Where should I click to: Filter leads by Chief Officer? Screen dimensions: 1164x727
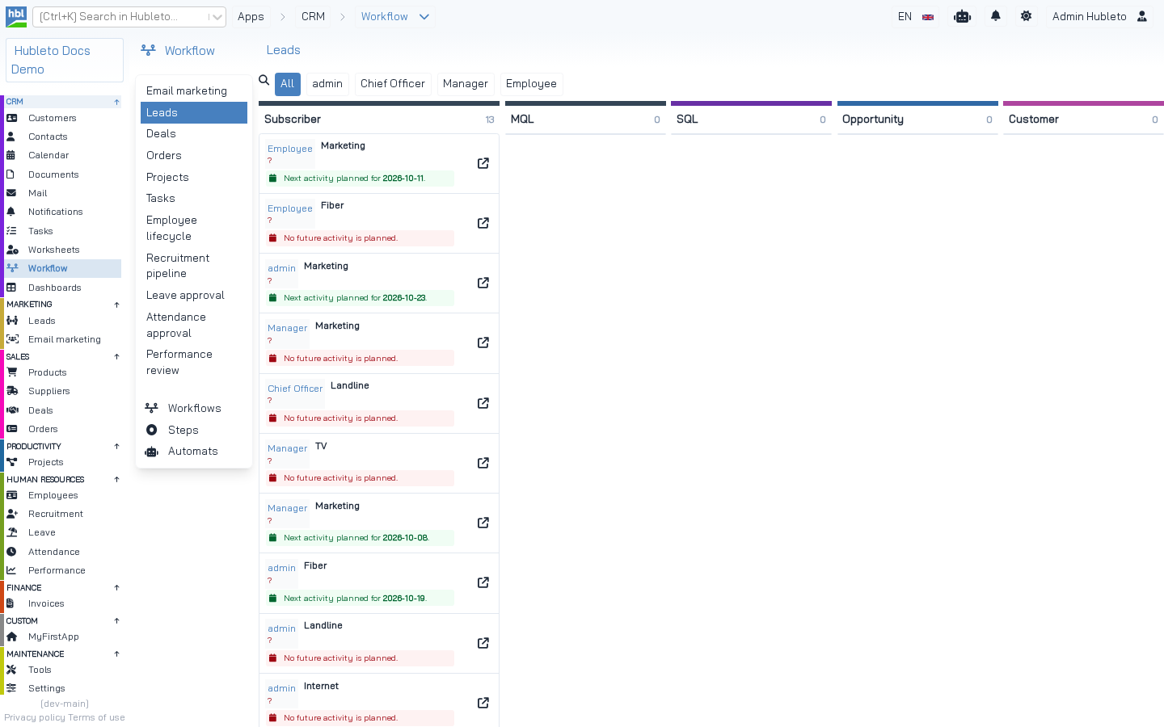pos(393,84)
